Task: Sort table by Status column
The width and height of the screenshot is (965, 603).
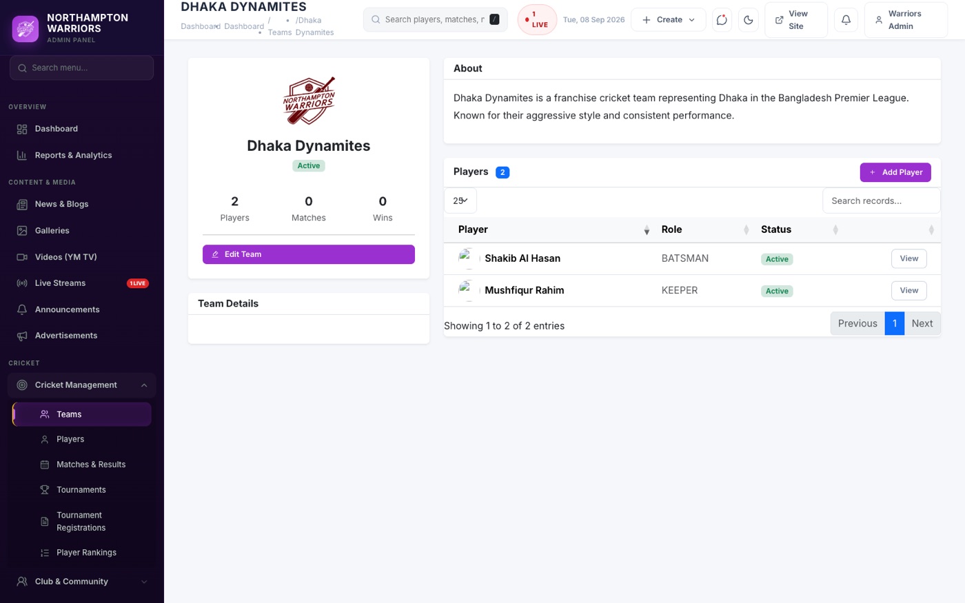Action: [799, 229]
